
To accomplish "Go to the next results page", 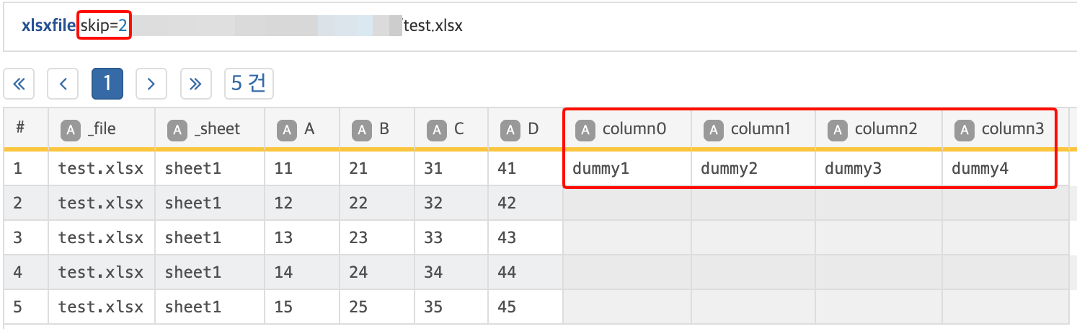I will [x=151, y=84].
